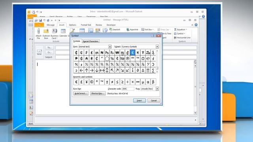Screen dimensions: 253x142
Task: Pick plus-minus from recently used symbols
Action: [x=107, y=82]
